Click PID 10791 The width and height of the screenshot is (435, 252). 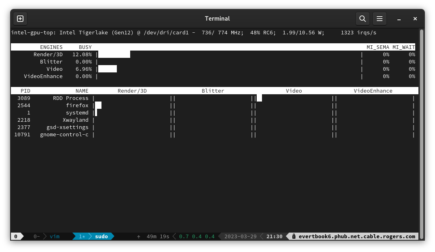point(22,135)
